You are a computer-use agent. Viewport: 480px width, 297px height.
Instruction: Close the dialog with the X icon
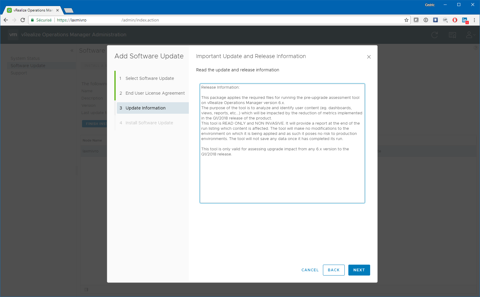369,57
